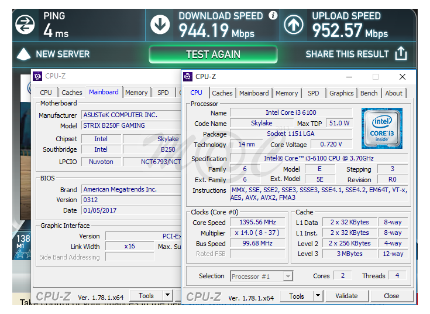The width and height of the screenshot is (430, 314).
Task: Click LPCIO Nuvoton field
Action: tap(101, 162)
